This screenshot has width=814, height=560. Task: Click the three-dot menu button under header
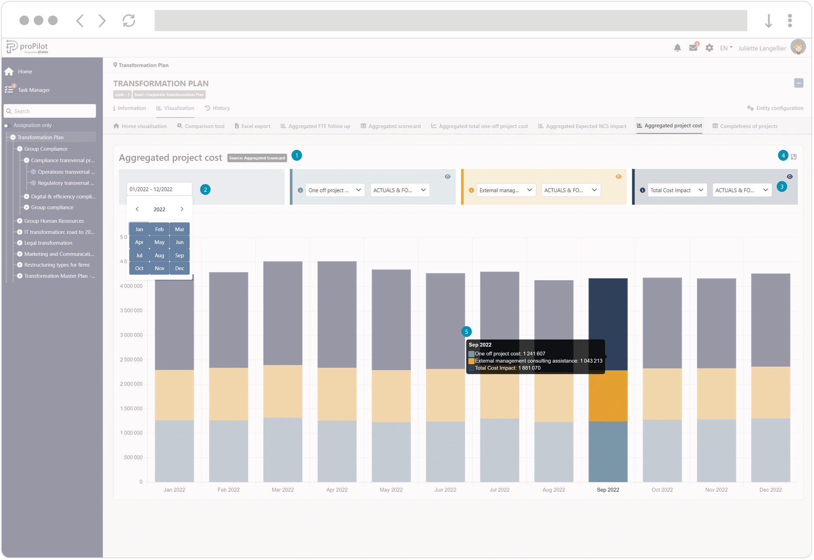[x=798, y=83]
